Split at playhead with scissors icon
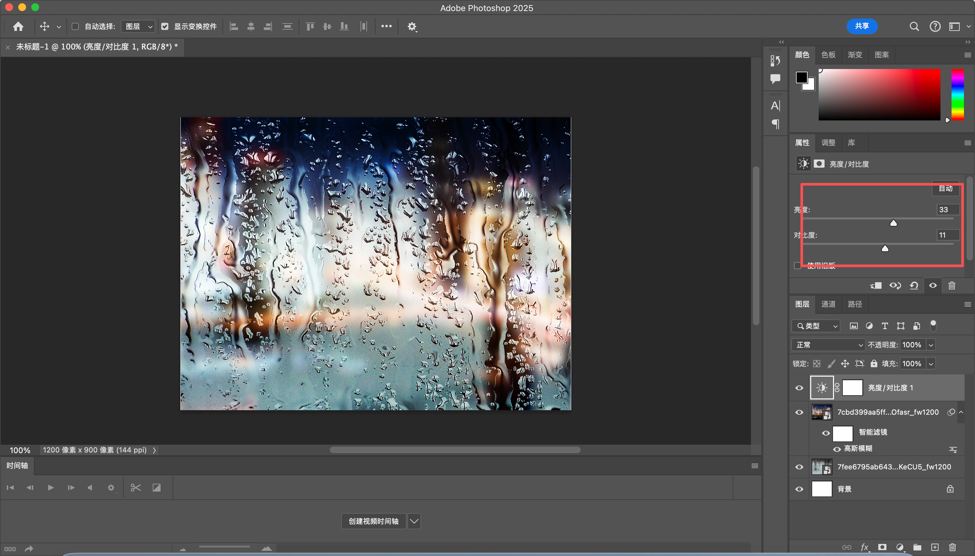This screenshot has height=556, width=975. (135, 488)
